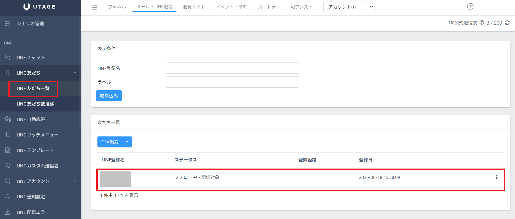Switch to the メール・LINE配信 tab
Screen dimensions: 515x219
pos(154,7)
